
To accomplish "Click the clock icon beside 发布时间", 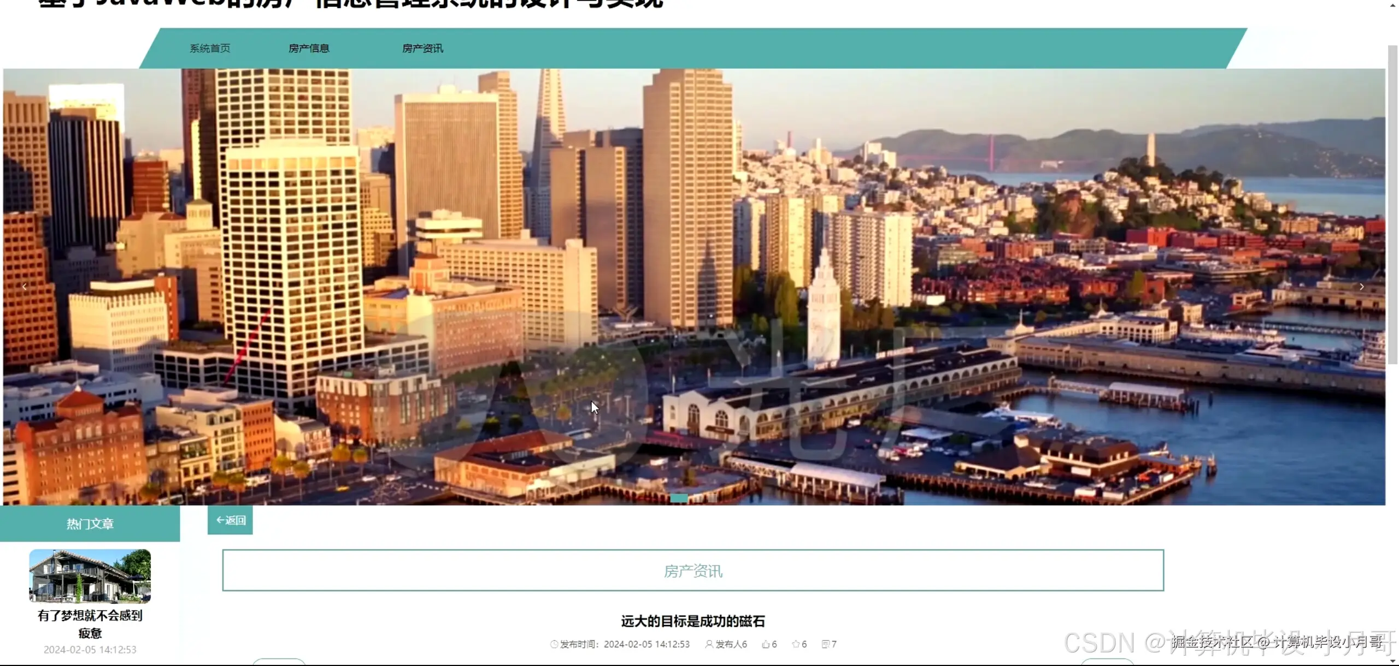I will [554, 644].
